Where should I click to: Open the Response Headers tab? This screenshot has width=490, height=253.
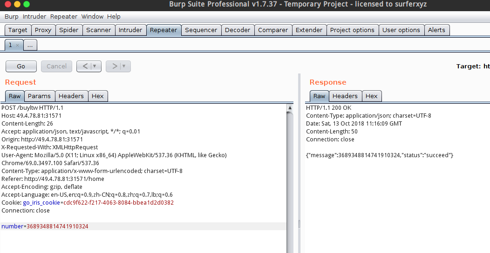(345, 96)
